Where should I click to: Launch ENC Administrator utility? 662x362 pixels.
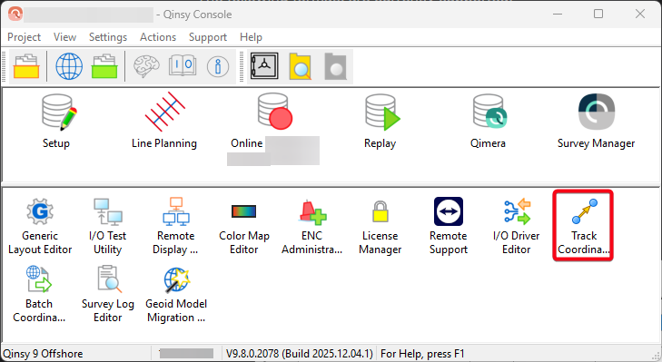coord(312,227)
